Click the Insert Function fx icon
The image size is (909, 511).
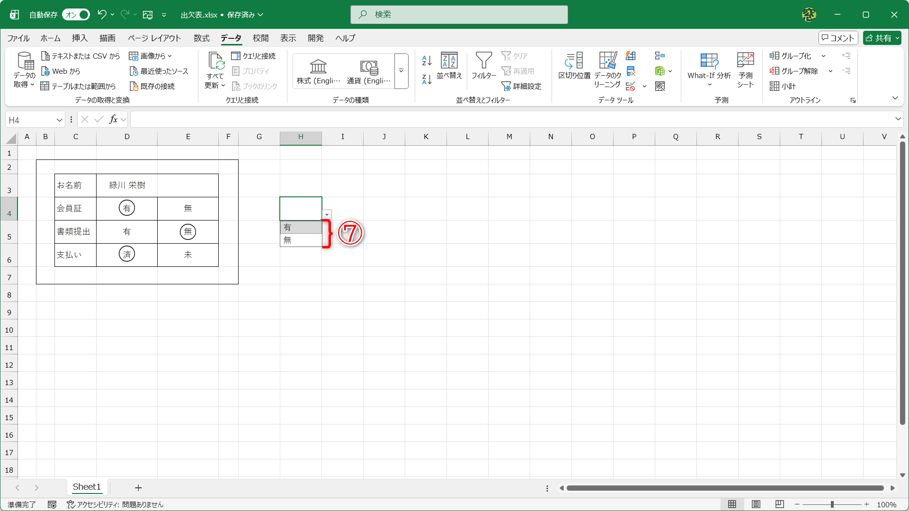click(x=113, y=120)
